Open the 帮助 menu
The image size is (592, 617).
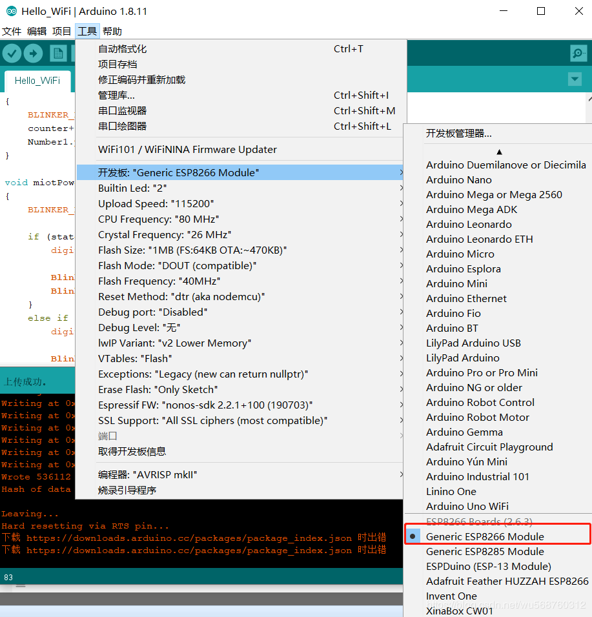click(112, 31)
